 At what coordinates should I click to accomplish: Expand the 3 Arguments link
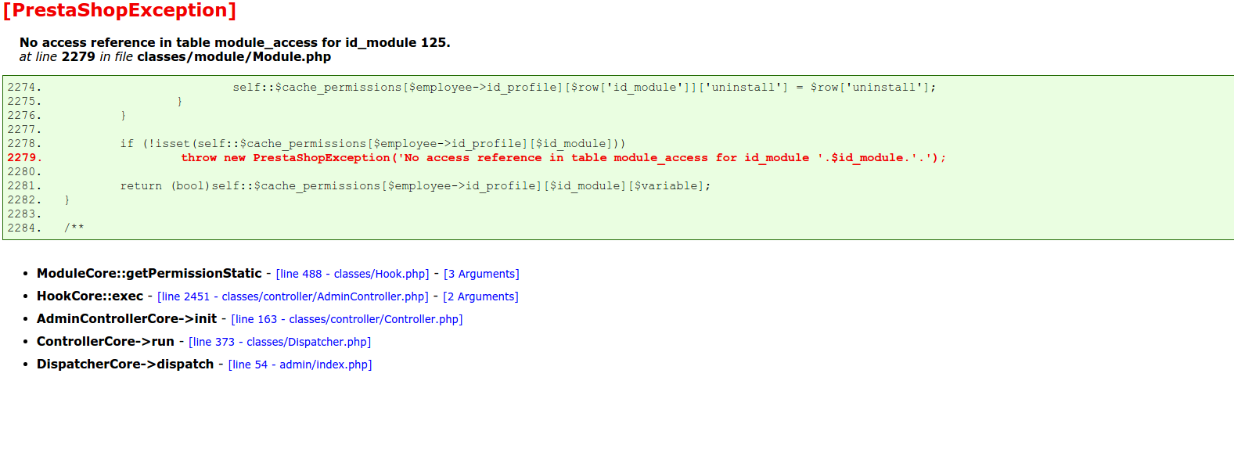point(481,274)
